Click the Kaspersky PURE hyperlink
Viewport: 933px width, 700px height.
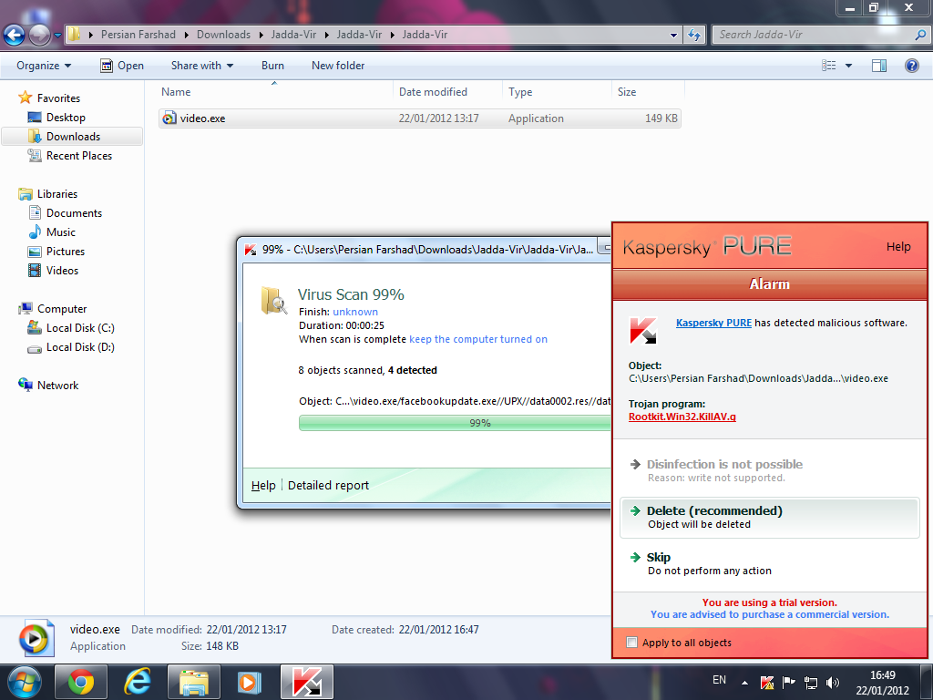coord(713,323)
